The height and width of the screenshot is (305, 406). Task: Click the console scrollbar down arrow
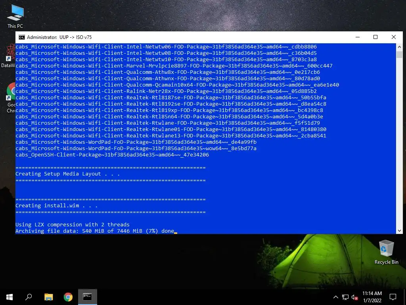tap(399, 230)
